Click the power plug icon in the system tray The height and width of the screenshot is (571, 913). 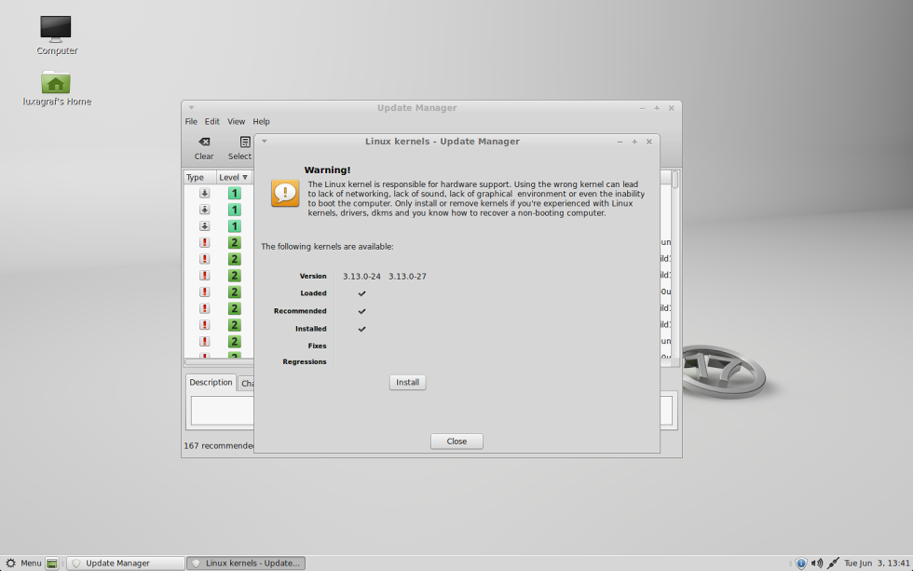(x=832, y=563)
